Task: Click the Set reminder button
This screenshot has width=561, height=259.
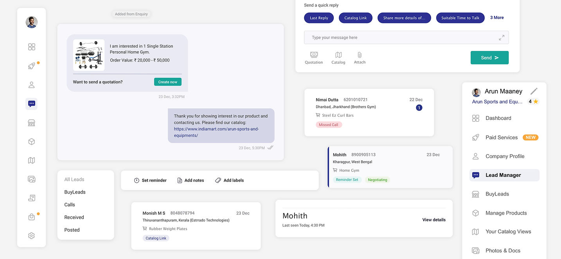Action: [150, 180]
